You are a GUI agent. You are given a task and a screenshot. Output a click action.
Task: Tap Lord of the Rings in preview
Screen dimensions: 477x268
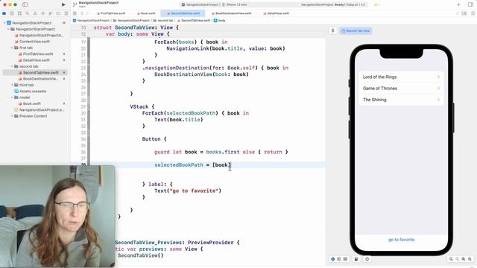[401, 77]
